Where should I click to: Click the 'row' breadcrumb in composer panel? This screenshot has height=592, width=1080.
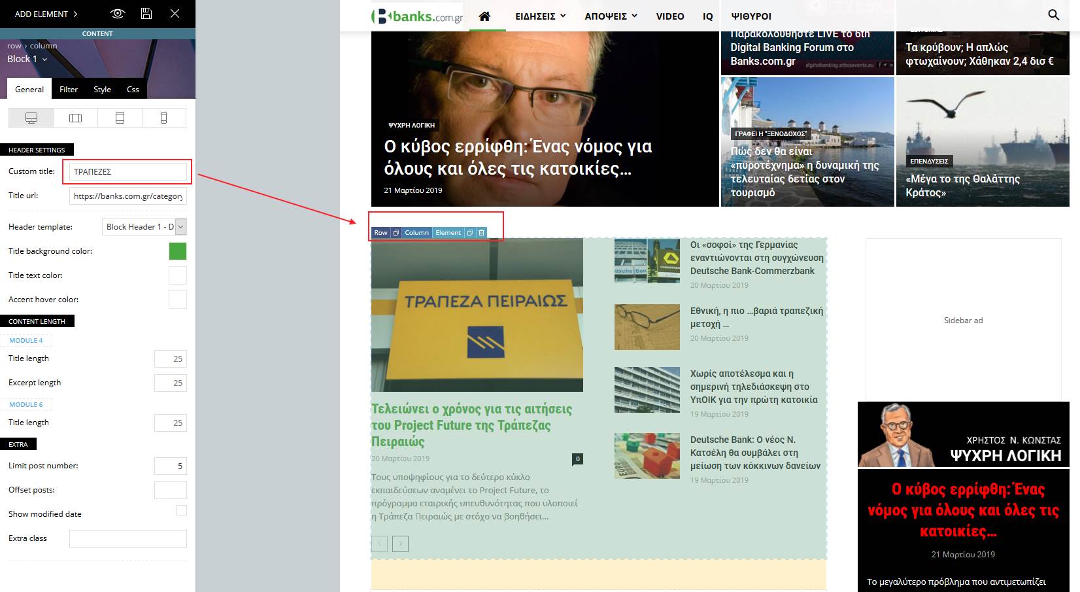pos(14,46)
